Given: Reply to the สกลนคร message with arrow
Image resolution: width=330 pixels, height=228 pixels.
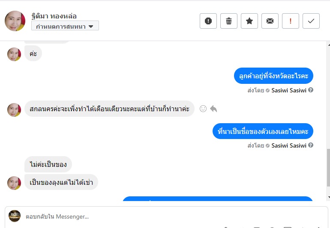Looking at the screenshot, I should 213,109.
